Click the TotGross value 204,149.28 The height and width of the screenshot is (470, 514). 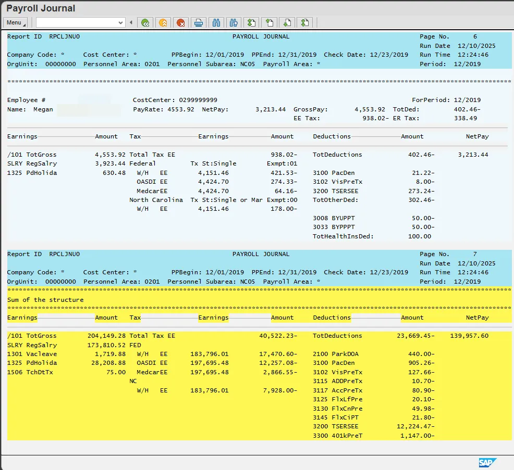[106, 336]
